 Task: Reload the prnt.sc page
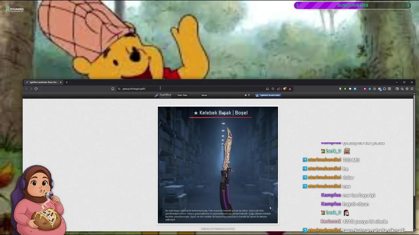[x=36, y=89]
